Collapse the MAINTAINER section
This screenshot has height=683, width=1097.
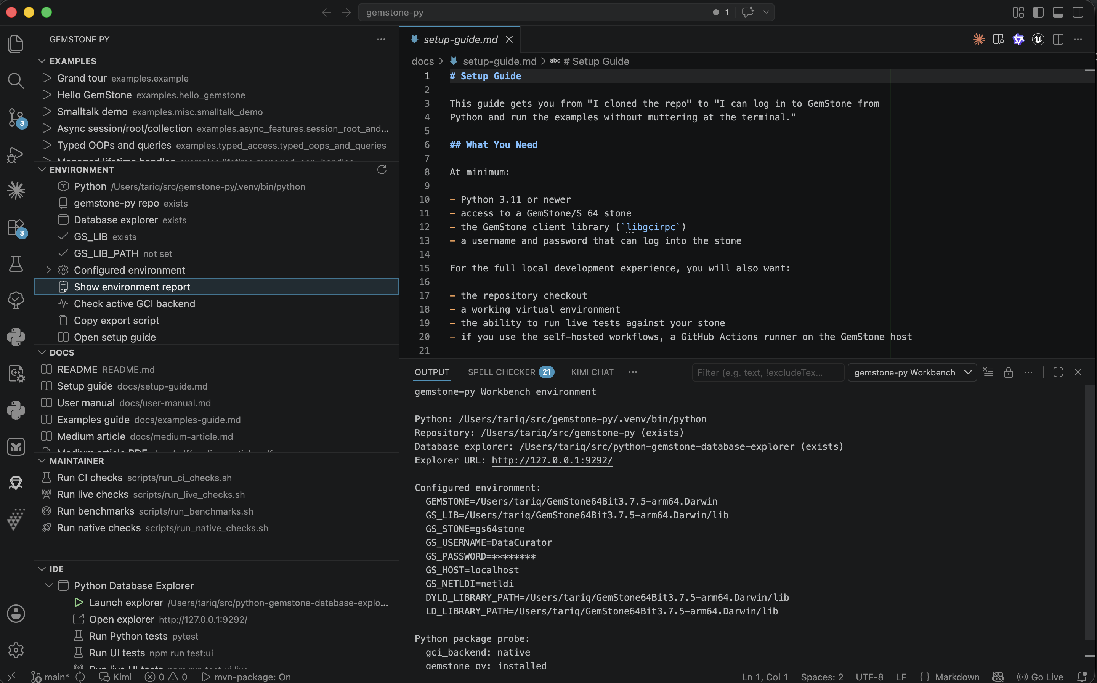click(42, 460)
